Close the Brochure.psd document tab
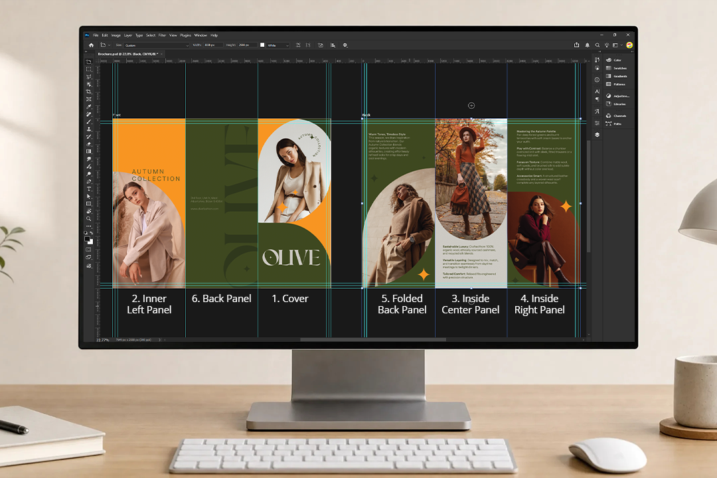 point(161,54)
